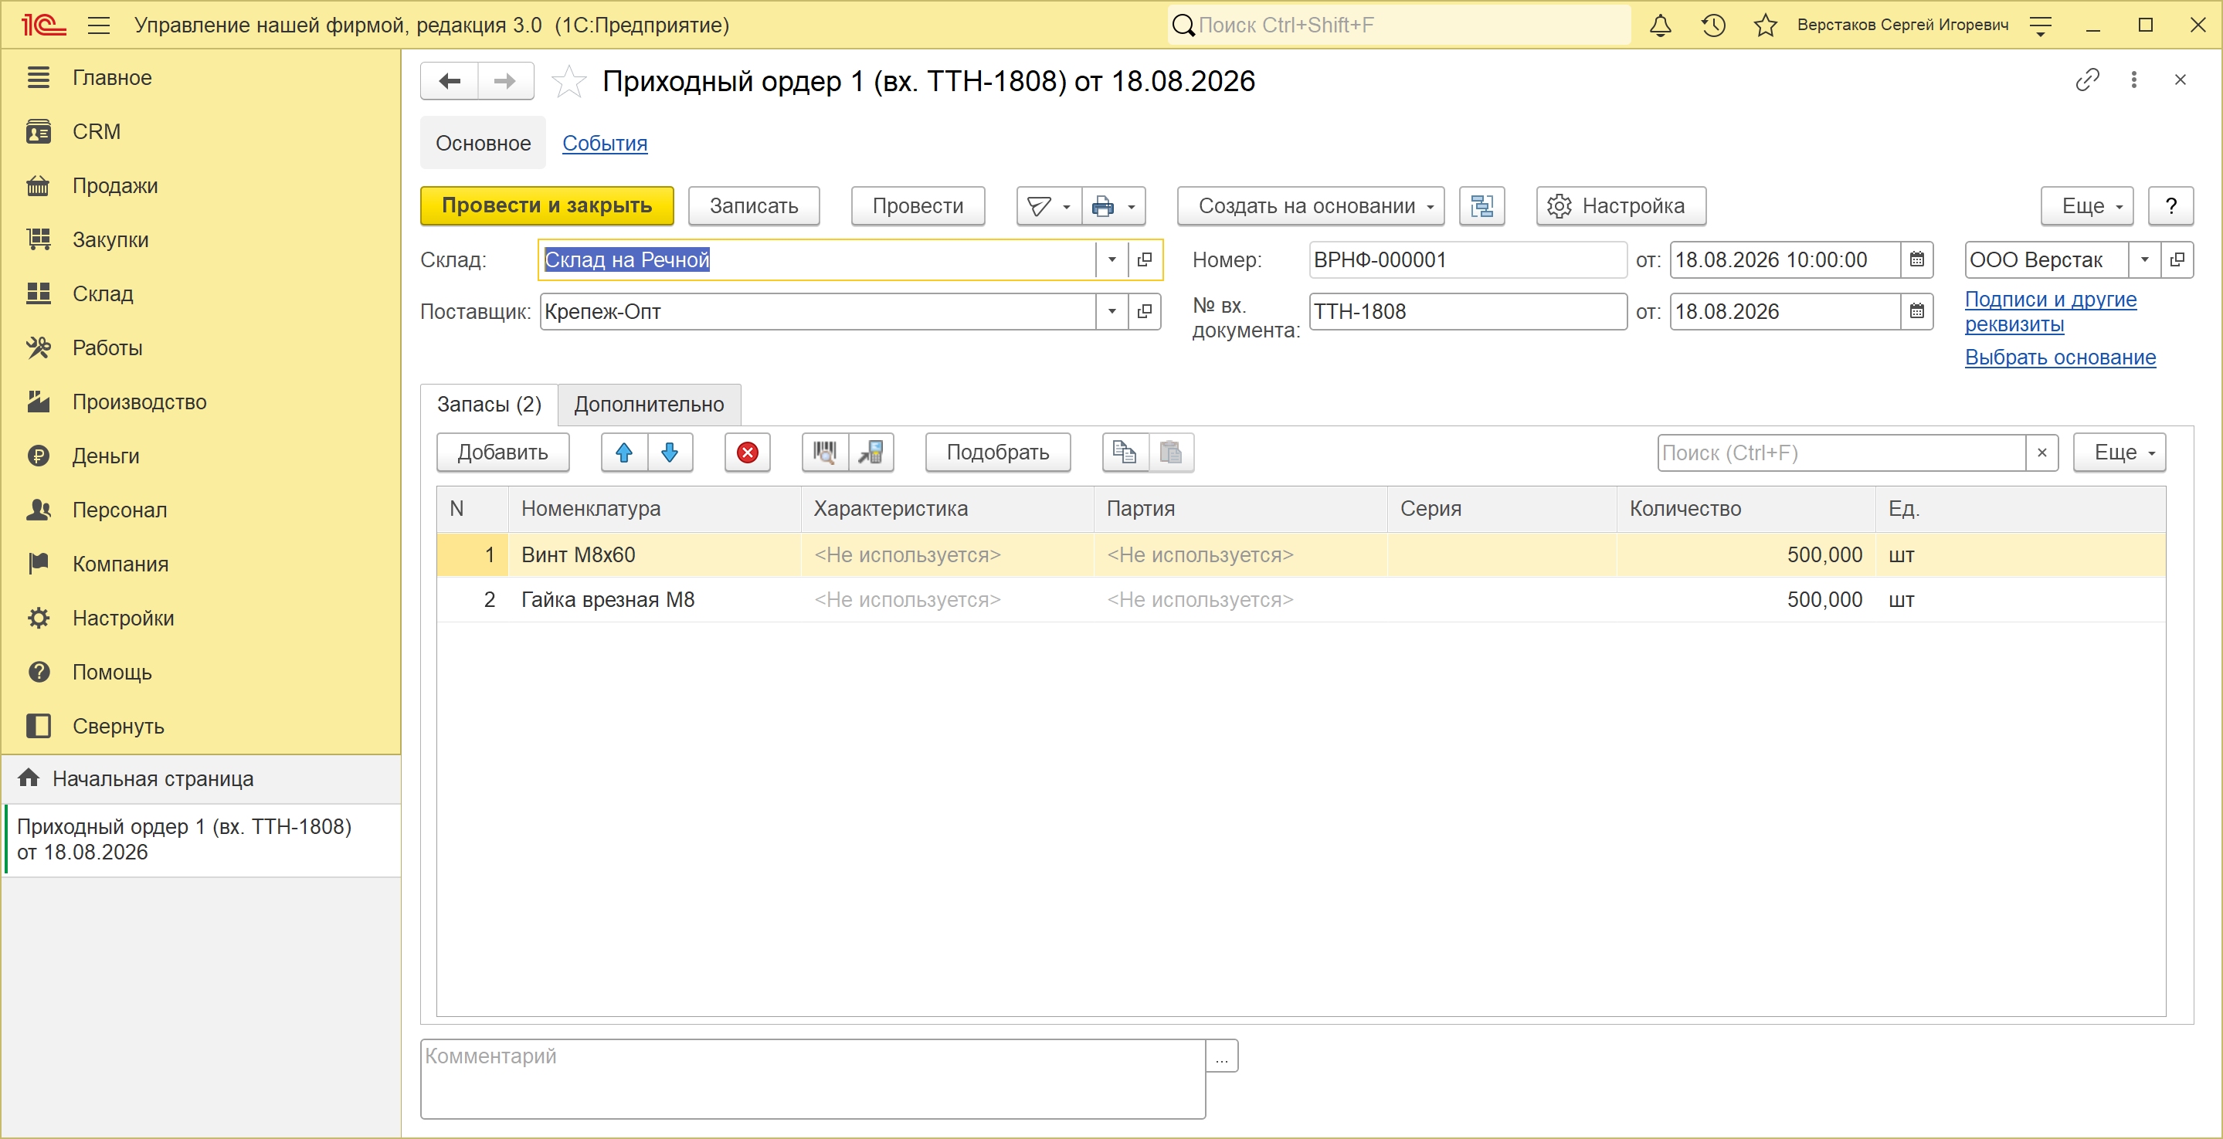2223x1139 pixels.
Task: Add row with Добавить button
Action: click(x=502, y=453)
